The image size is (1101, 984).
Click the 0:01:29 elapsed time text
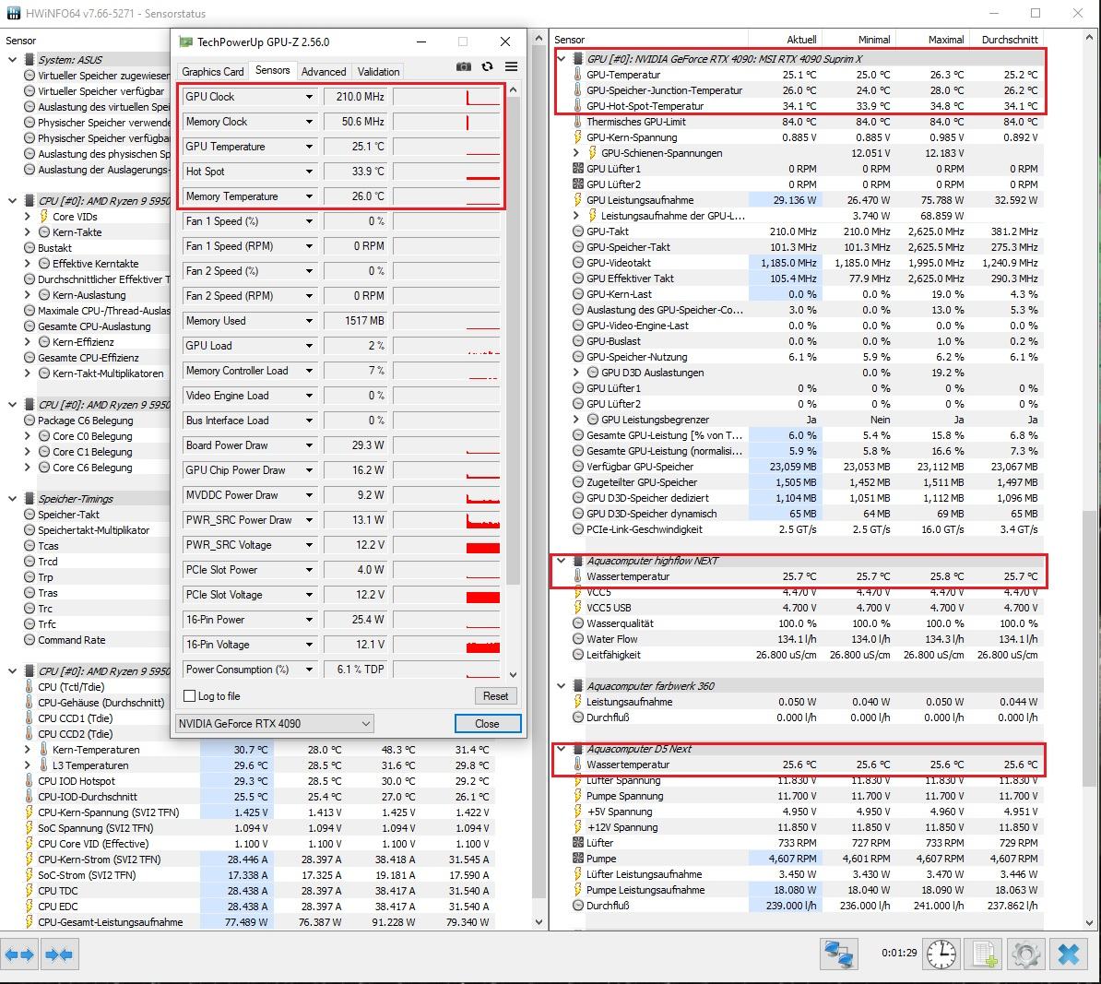click(899, 953)
